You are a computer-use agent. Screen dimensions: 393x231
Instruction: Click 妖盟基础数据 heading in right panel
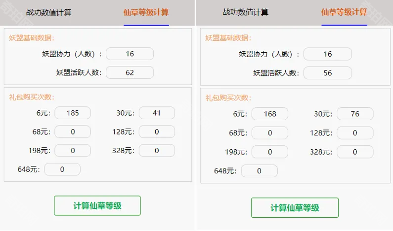point(228,38)
